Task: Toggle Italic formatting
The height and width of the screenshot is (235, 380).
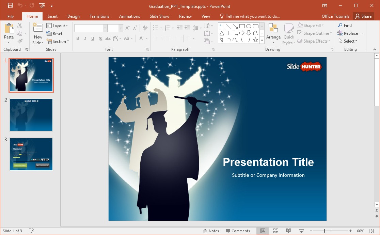Action: click(x=85, y=38)
